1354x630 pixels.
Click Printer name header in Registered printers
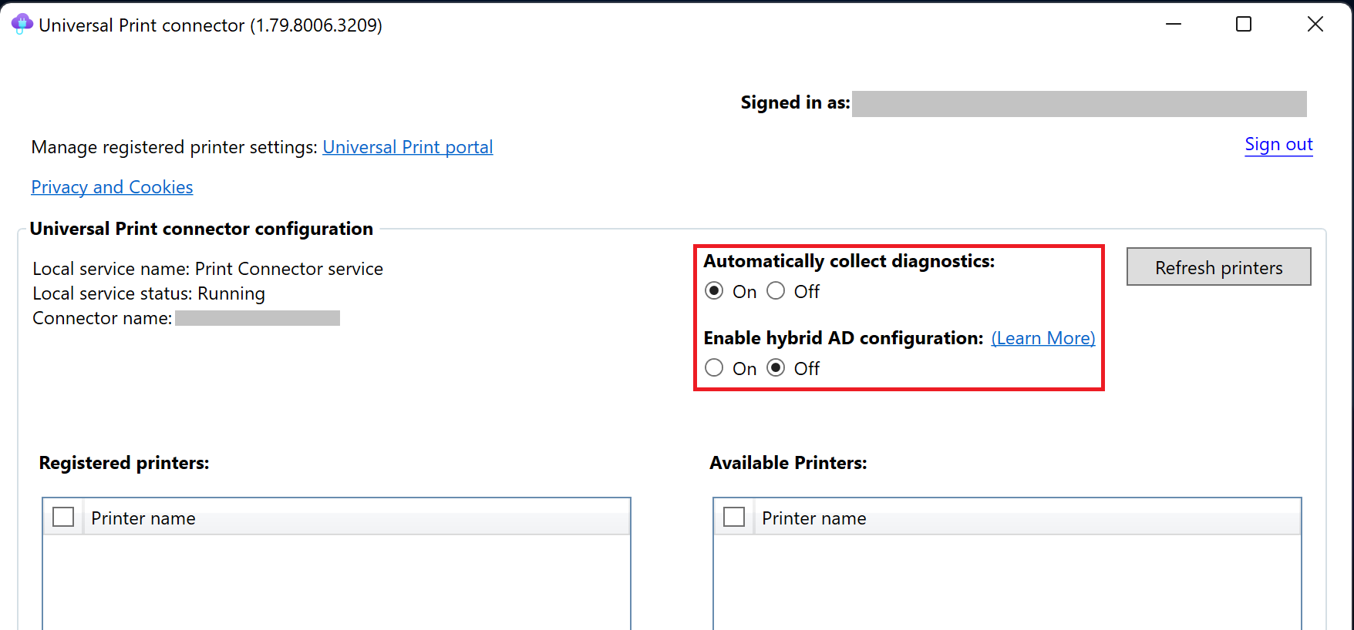click(143, 518)
